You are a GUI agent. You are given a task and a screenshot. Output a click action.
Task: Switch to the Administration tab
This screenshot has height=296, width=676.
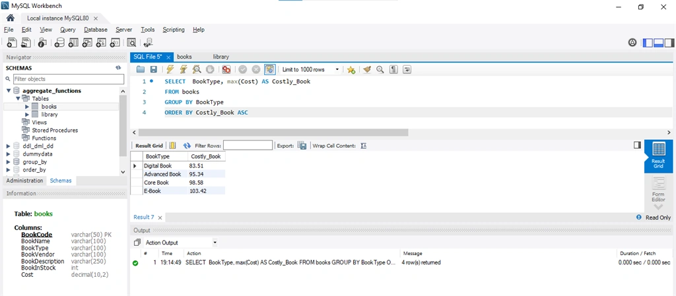point(24,181)
